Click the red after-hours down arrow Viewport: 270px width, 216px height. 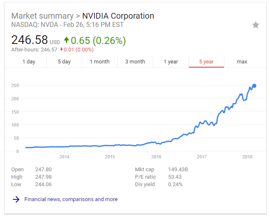point(61,50)
